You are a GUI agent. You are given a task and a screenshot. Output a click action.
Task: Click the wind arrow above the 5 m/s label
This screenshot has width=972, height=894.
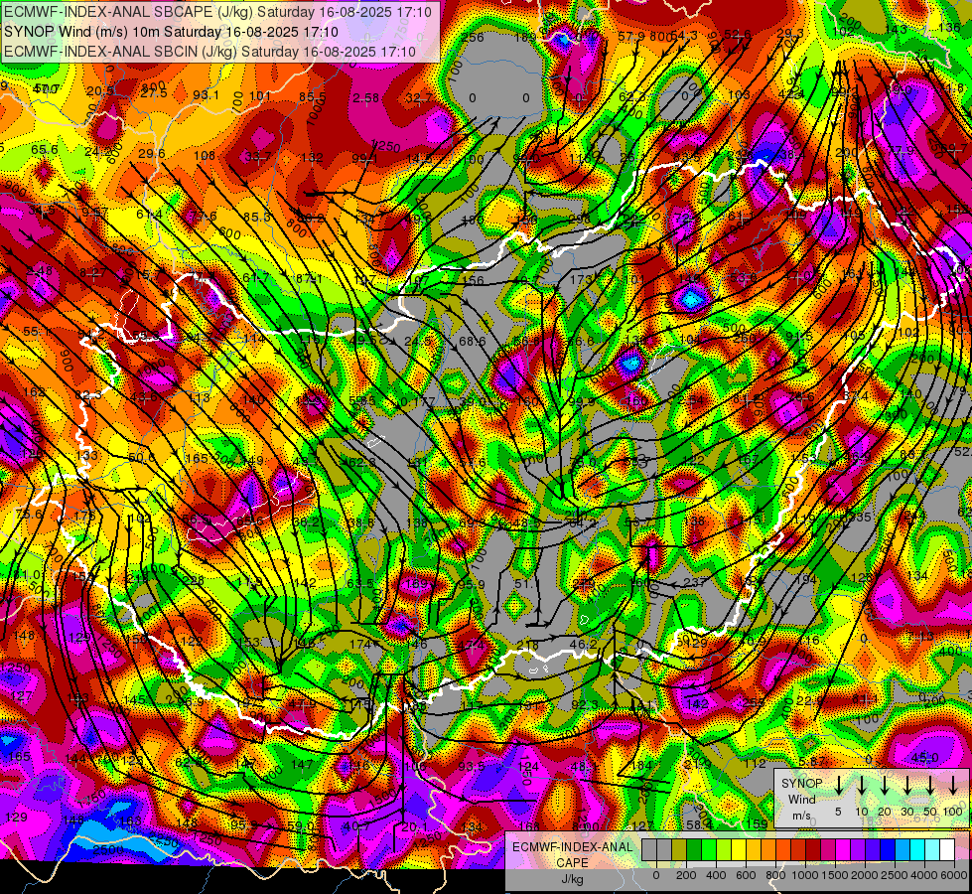coord(838,786)
